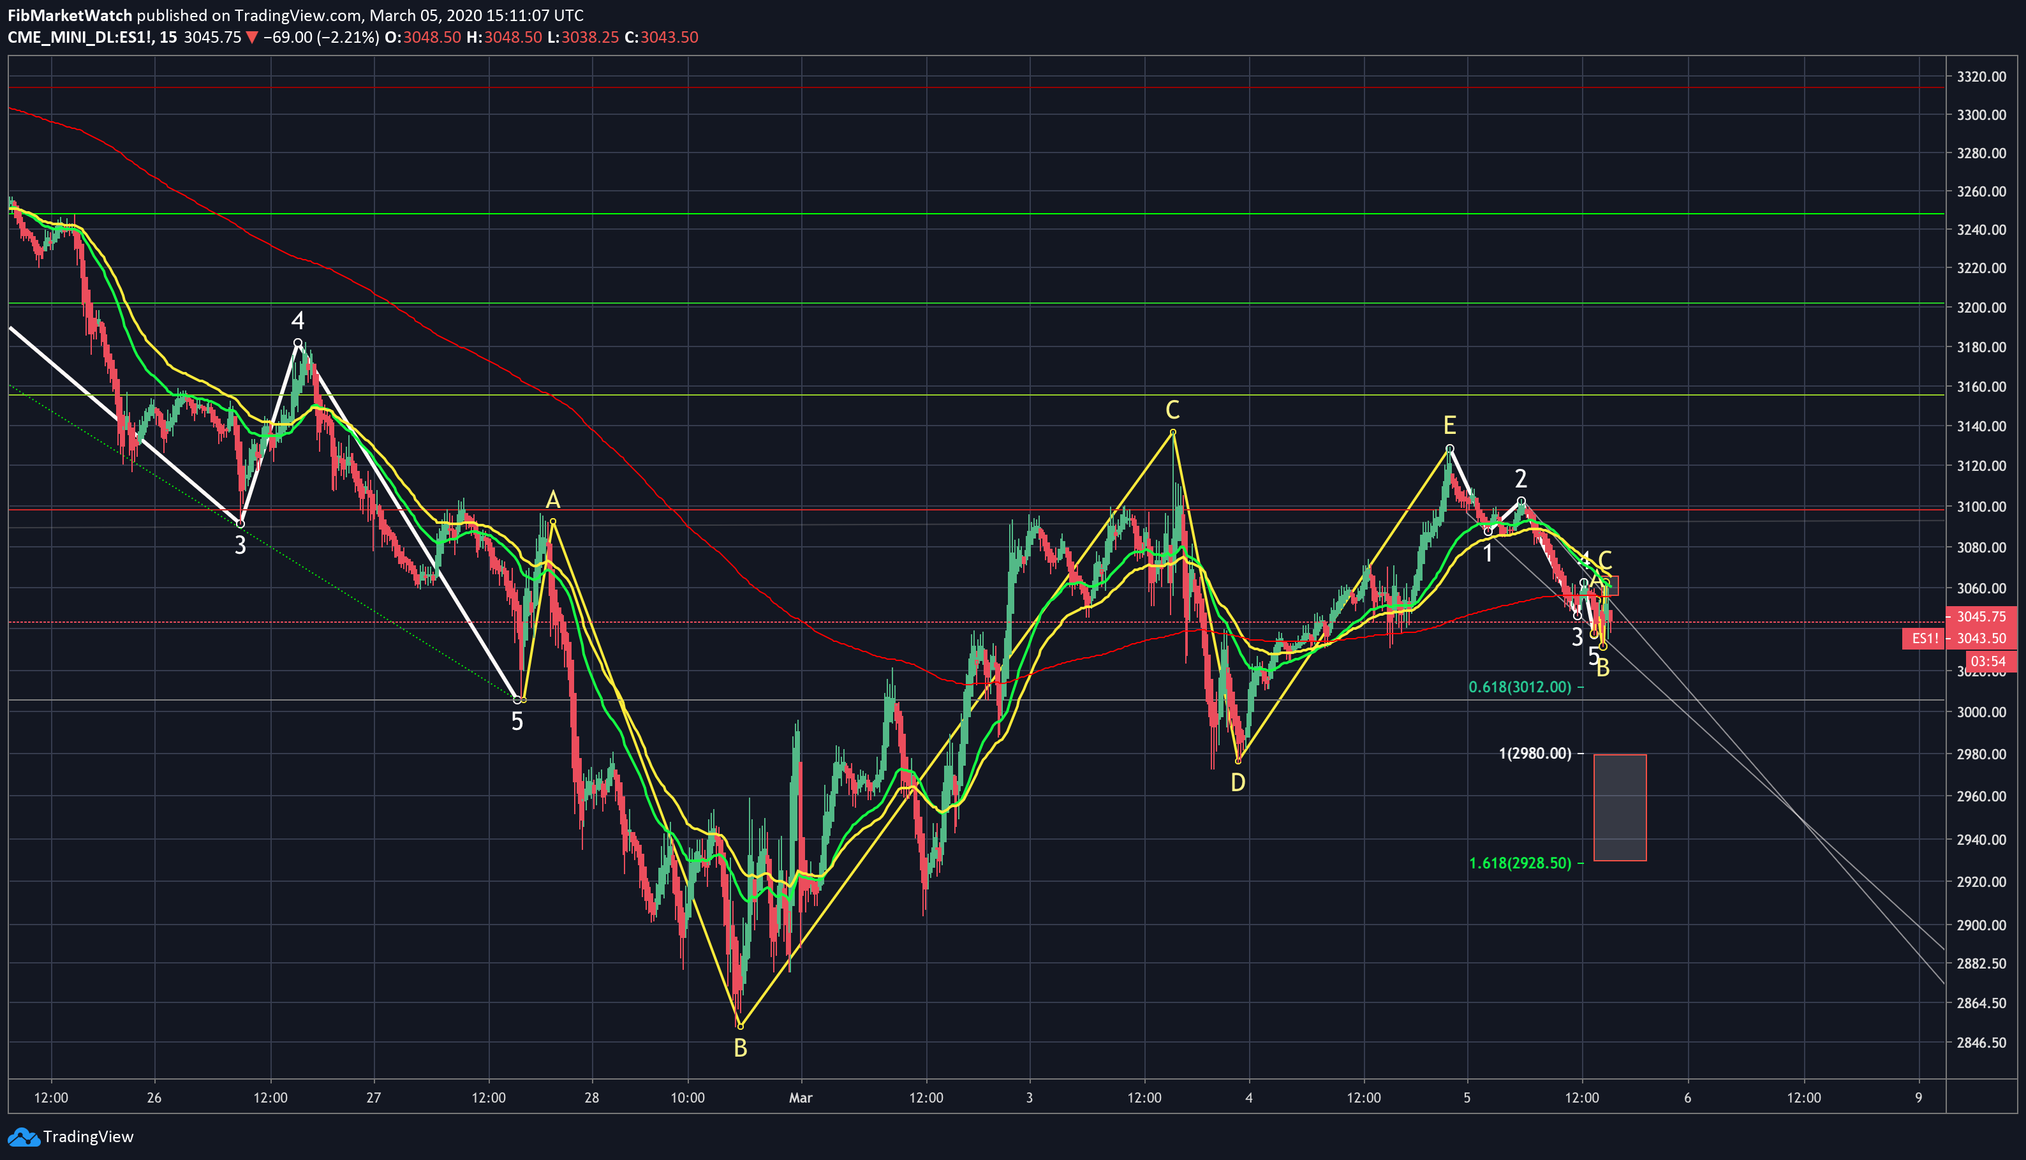Image resolution: width=2026 pixels, height=1160 pixels.
Task: Click the date label 26 on time axis
Action: [154, 1098]
